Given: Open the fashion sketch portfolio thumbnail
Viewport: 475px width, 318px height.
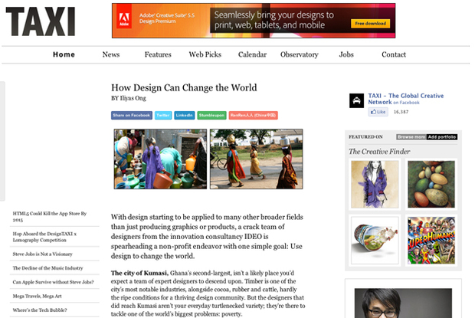Looking at the screenshot, I should click(375, 184).
